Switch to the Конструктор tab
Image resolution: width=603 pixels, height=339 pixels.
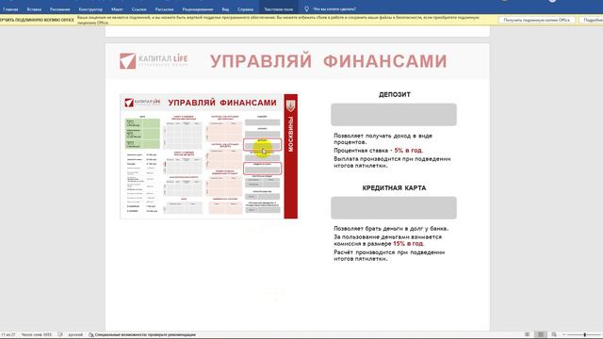point(90,9)
